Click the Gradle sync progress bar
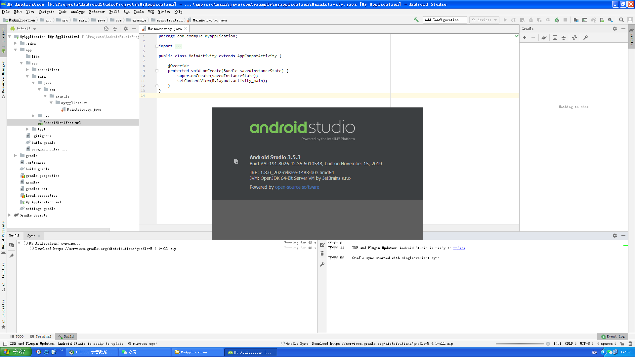 [520, 344]
